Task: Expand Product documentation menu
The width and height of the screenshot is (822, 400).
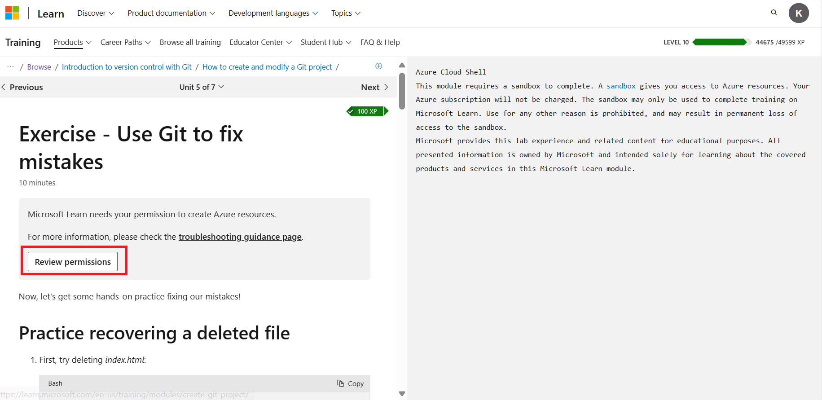Action: click(x=171, y=13)
